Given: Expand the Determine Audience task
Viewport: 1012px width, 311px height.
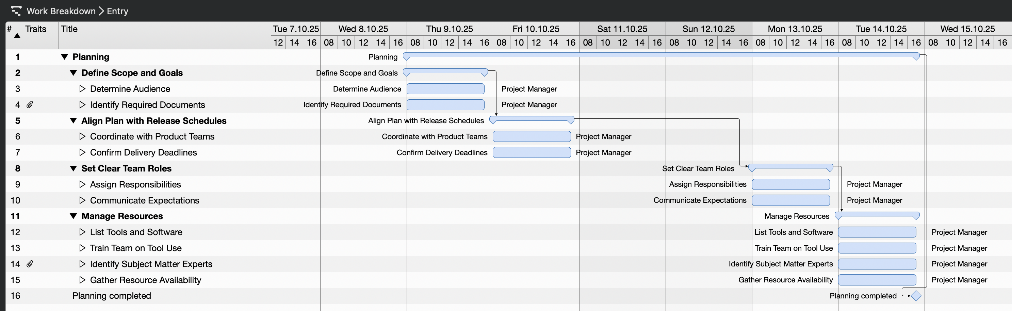Looking at the screenshot, I should coord(82,89).
